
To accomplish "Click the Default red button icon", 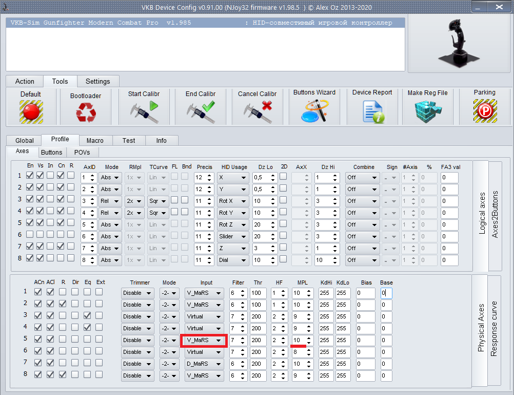I will pyautogui.click(x=31, y=111).
